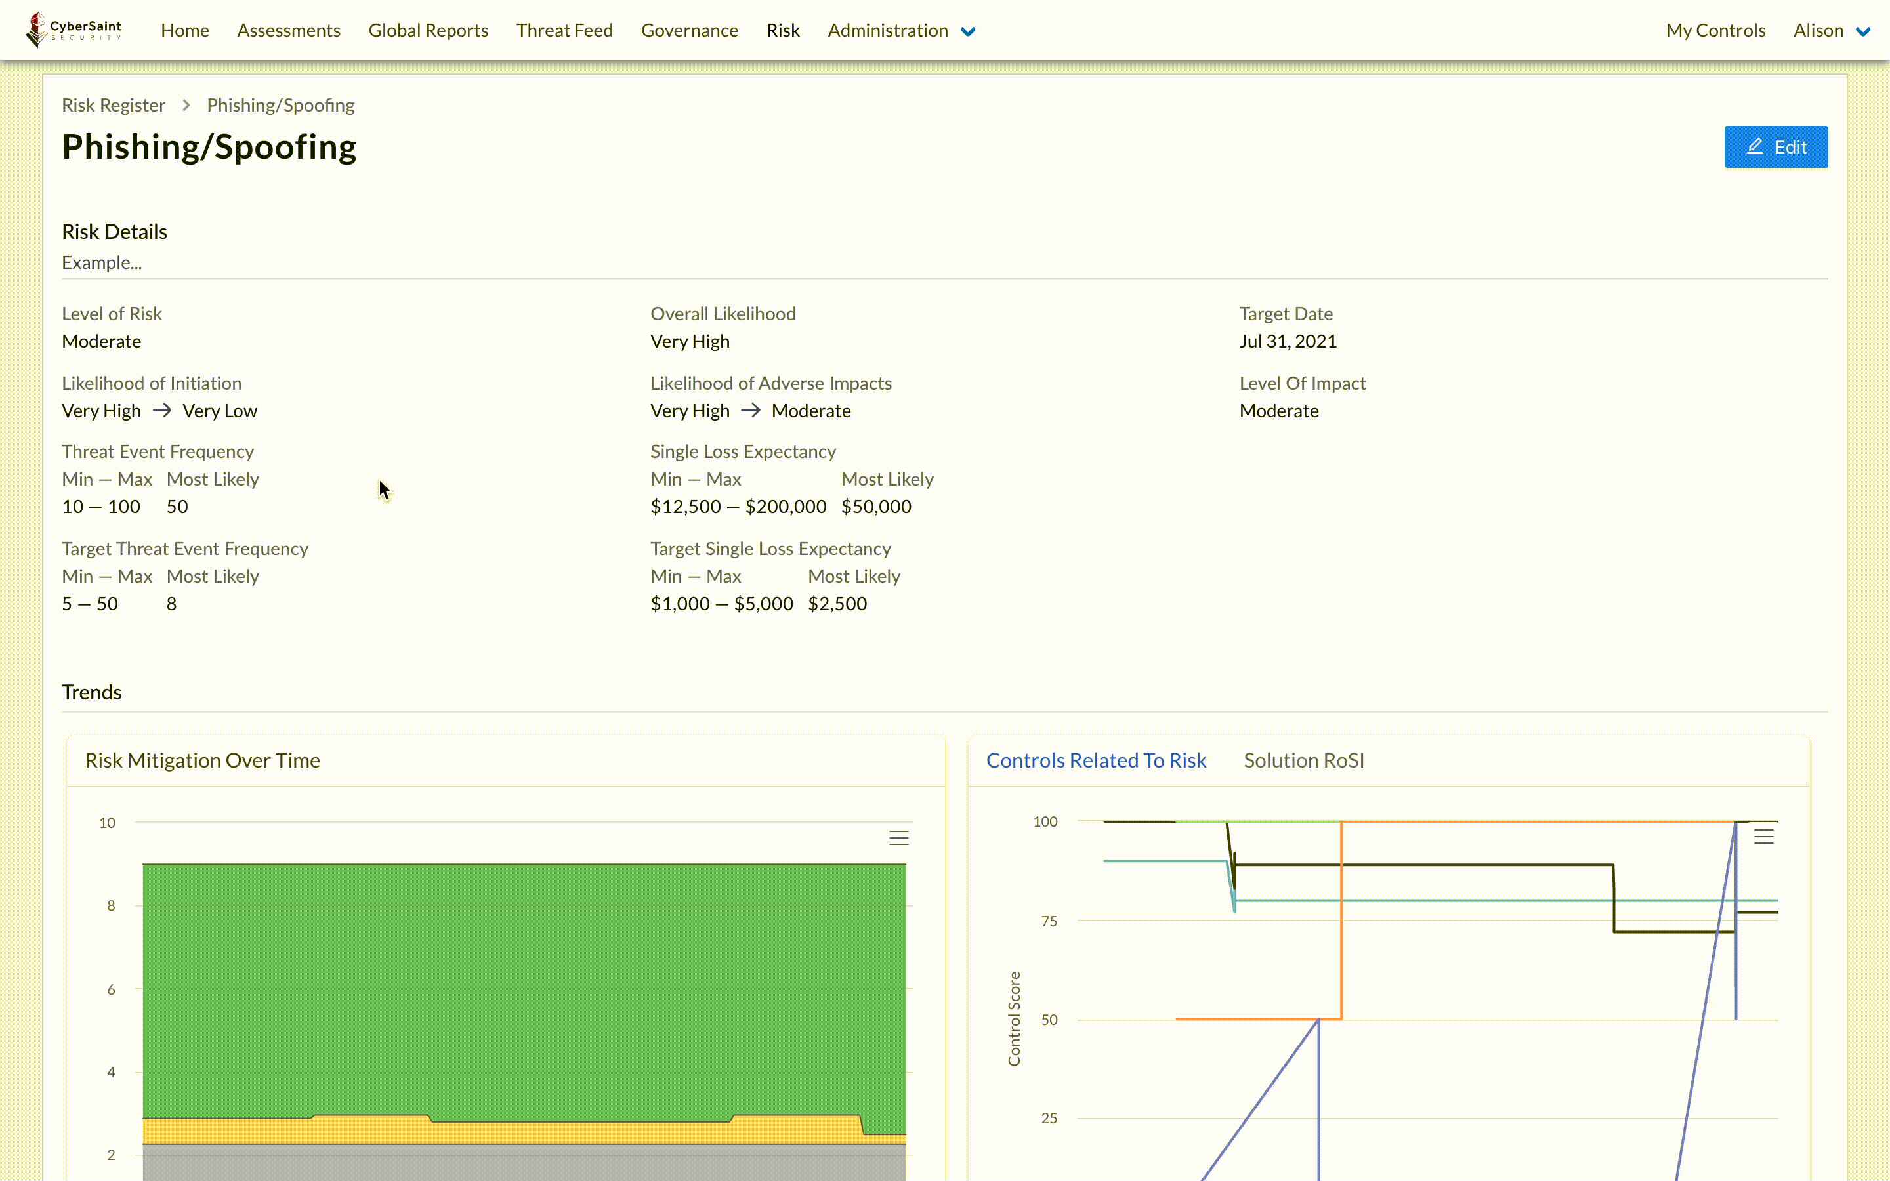Open Controls chart hamburger menu
This screenshot has width=1890, height=1181.
point(1763,837)
